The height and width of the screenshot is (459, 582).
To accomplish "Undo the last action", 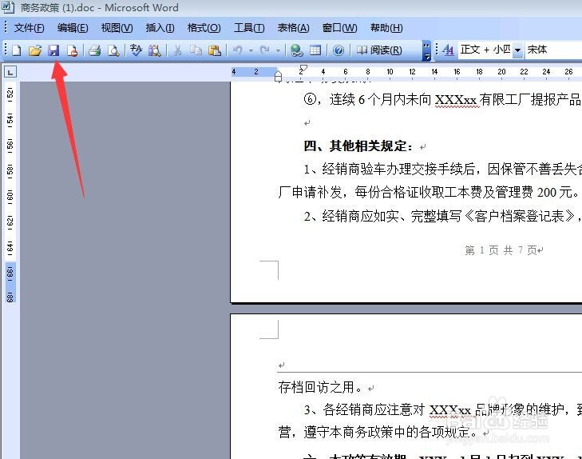I will click(238, 50).
